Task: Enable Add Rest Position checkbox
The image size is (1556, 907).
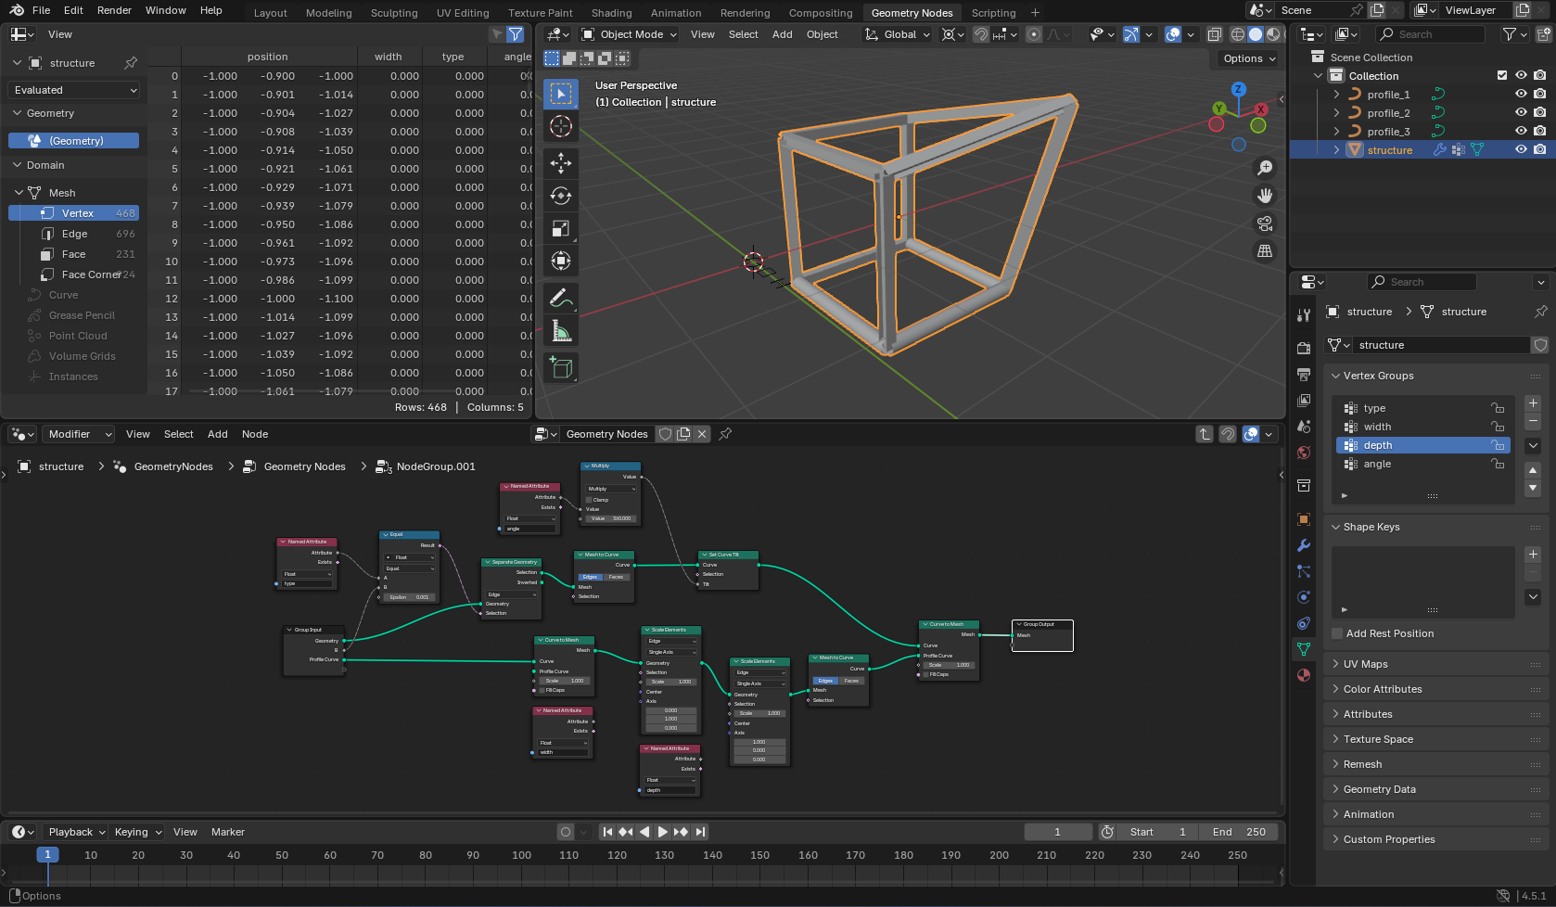Action: [x=1337, y=633]
